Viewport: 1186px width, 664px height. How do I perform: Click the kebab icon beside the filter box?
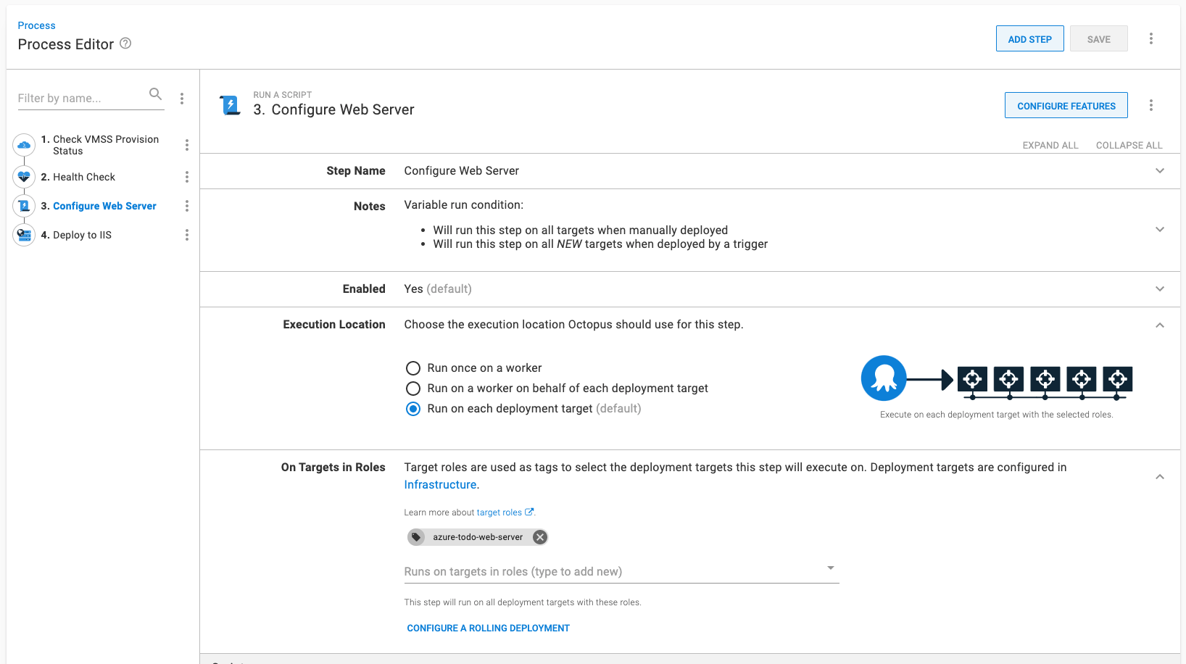(182, 97)
